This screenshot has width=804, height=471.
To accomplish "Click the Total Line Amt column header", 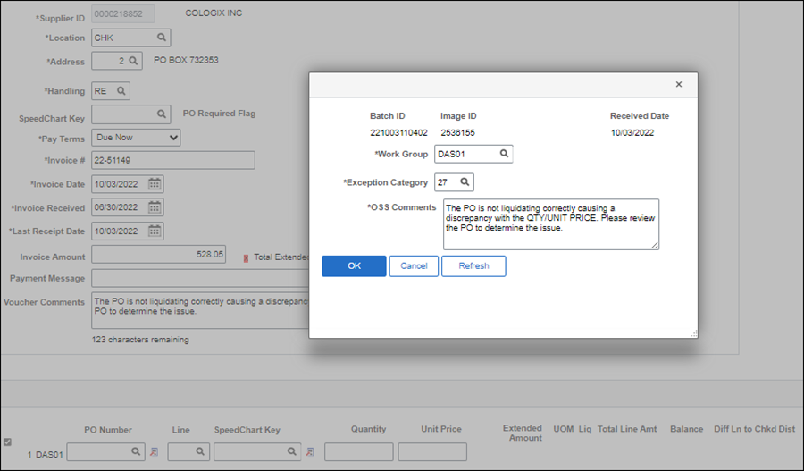I will tap(627, 429).
